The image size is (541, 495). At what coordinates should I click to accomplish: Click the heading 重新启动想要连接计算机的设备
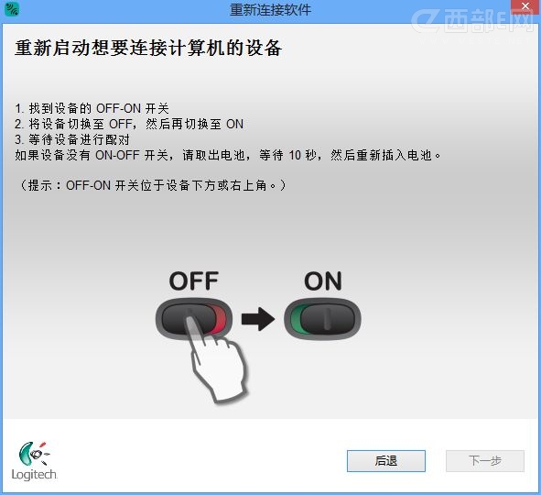(x=148, y=48)
